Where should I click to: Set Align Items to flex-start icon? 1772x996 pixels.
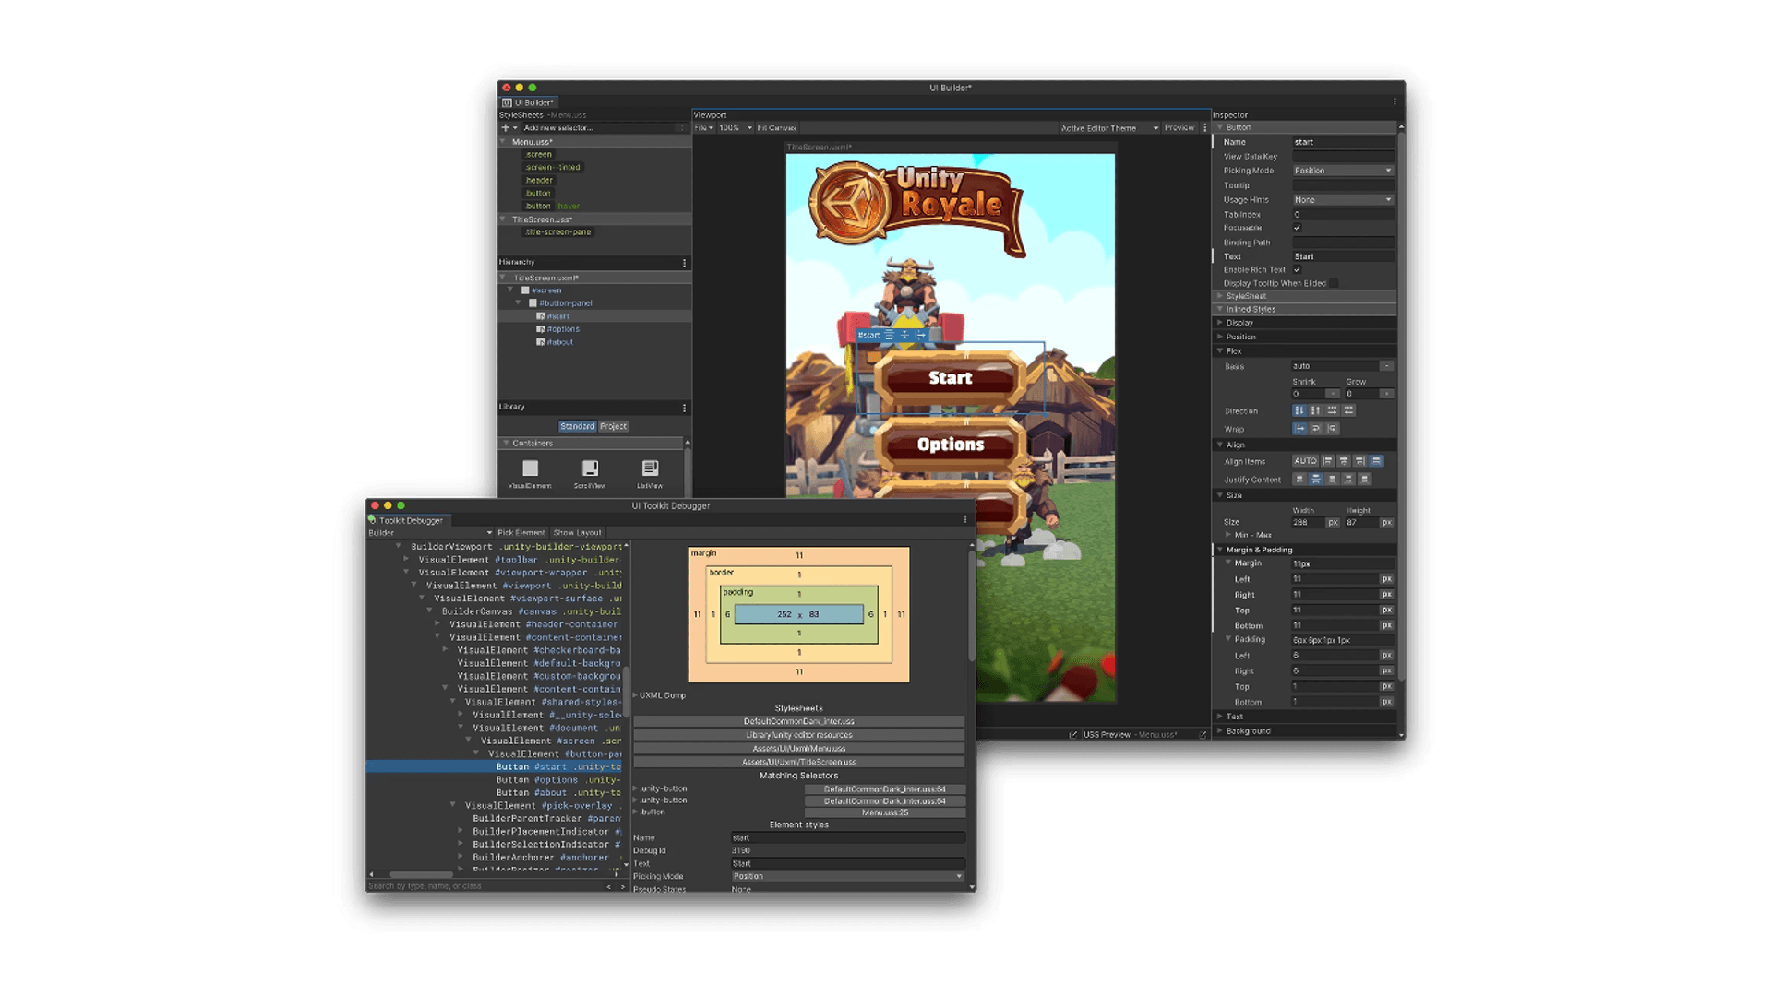coord(1328,461)
